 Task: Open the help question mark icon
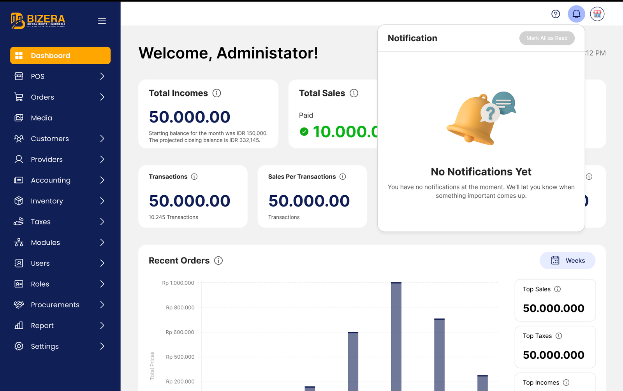(x=556, y=14)
